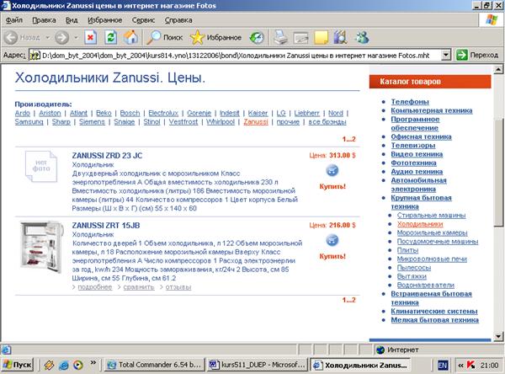Click the address bar URL field
Image resolution: width=505 pixels, height=374 pixels.
[x=236, y=55]
